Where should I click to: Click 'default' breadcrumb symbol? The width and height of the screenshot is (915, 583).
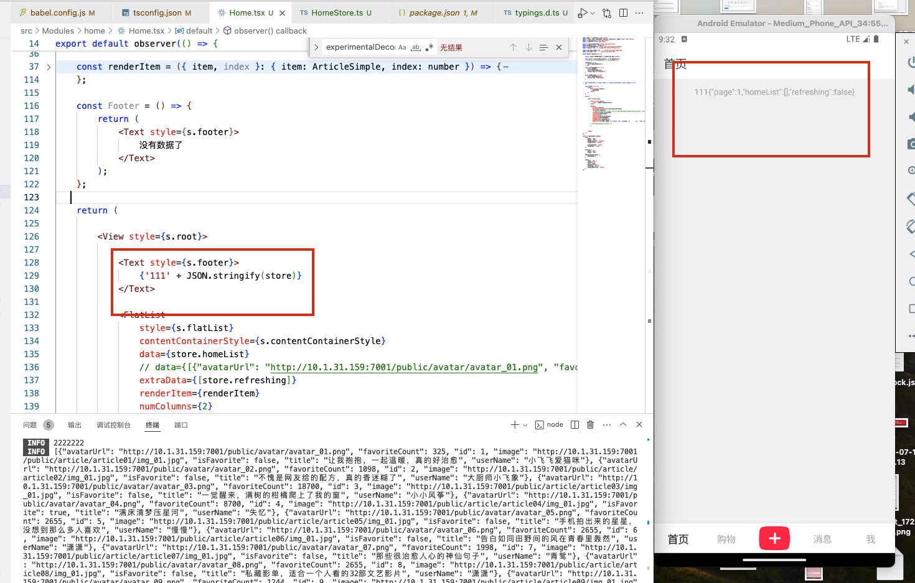pyautogui.click(x=199, y=30)
